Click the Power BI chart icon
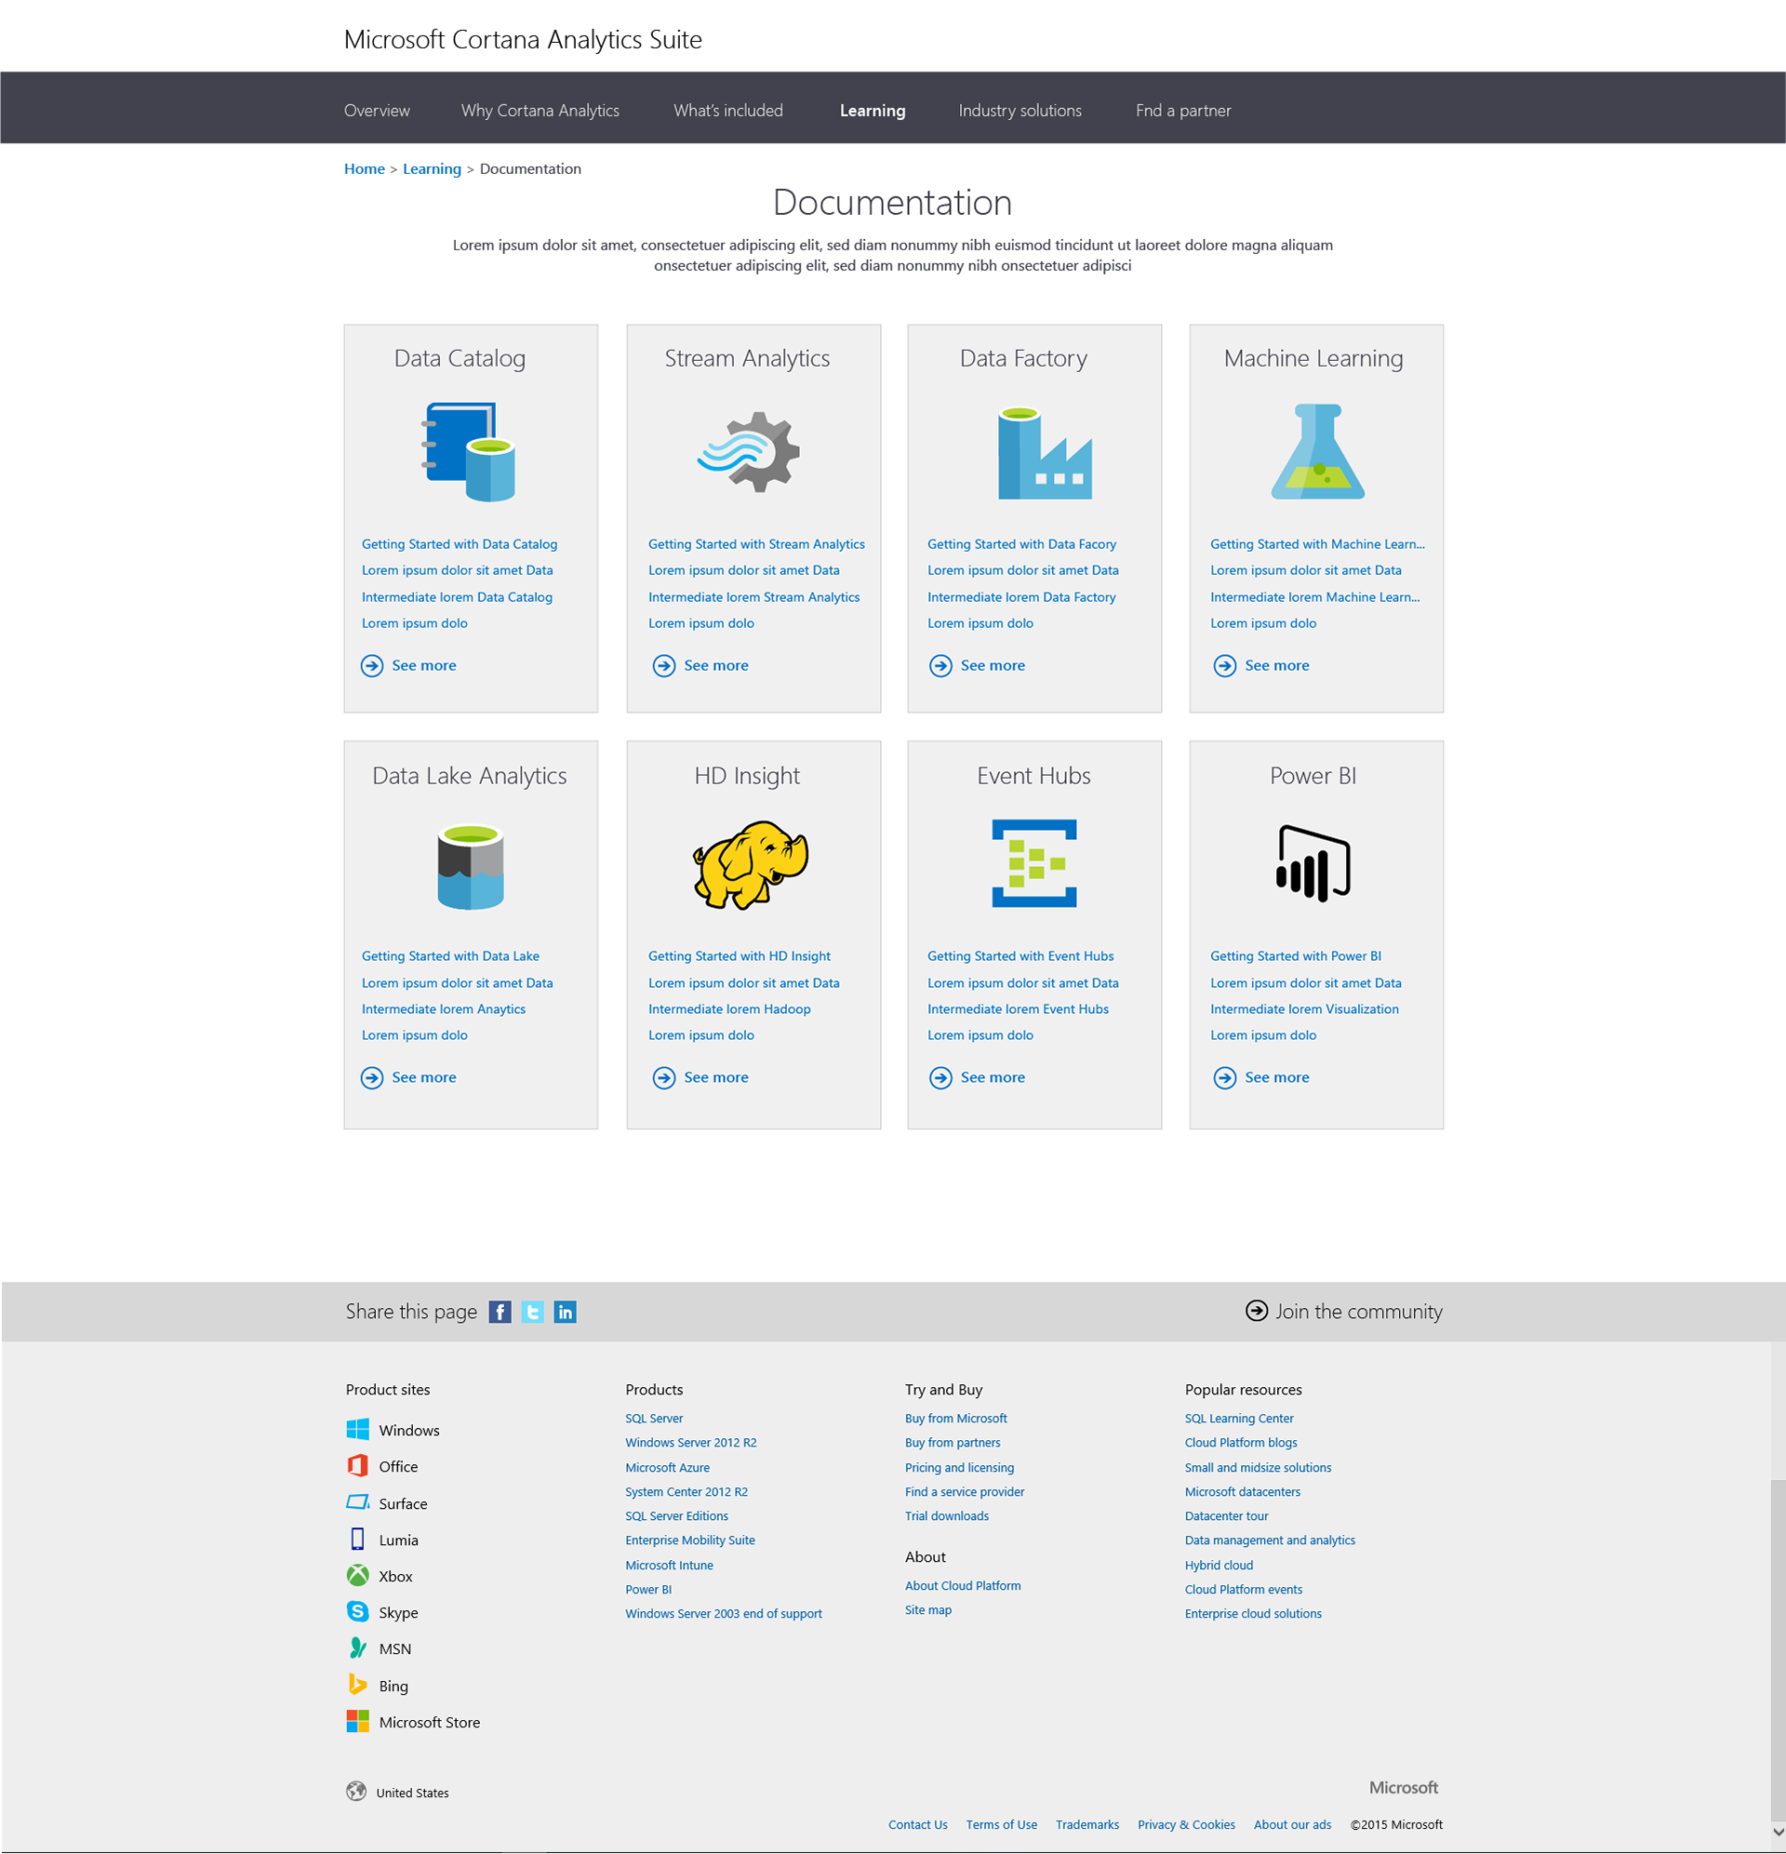The height and width of the screenshot is (1854, 1786). tap(1313, 862)
